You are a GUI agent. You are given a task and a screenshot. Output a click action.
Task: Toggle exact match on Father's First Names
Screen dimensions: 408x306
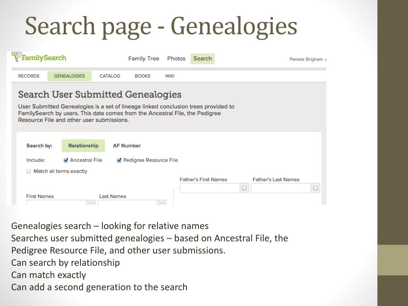tap(244, 188)
